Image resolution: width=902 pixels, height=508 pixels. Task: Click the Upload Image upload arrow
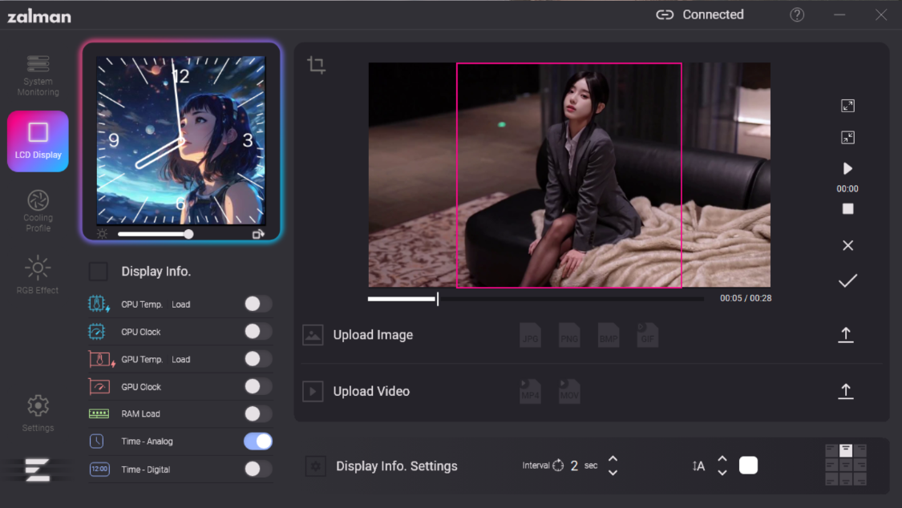tap(846, 334)
